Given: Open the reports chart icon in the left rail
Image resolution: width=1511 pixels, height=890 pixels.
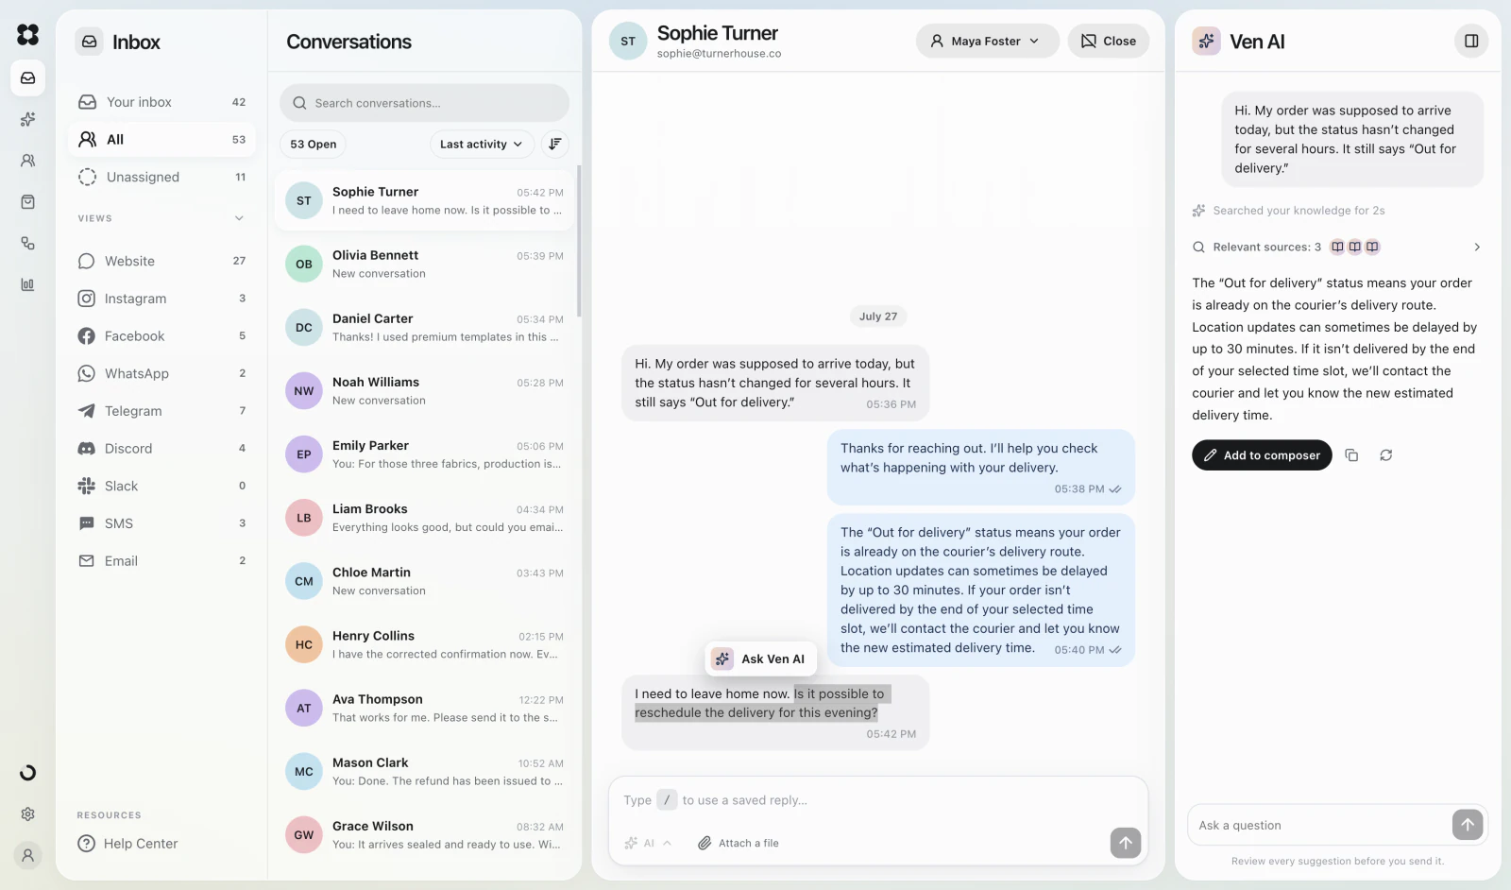Looking at the screenshot, I should point(28,284).
